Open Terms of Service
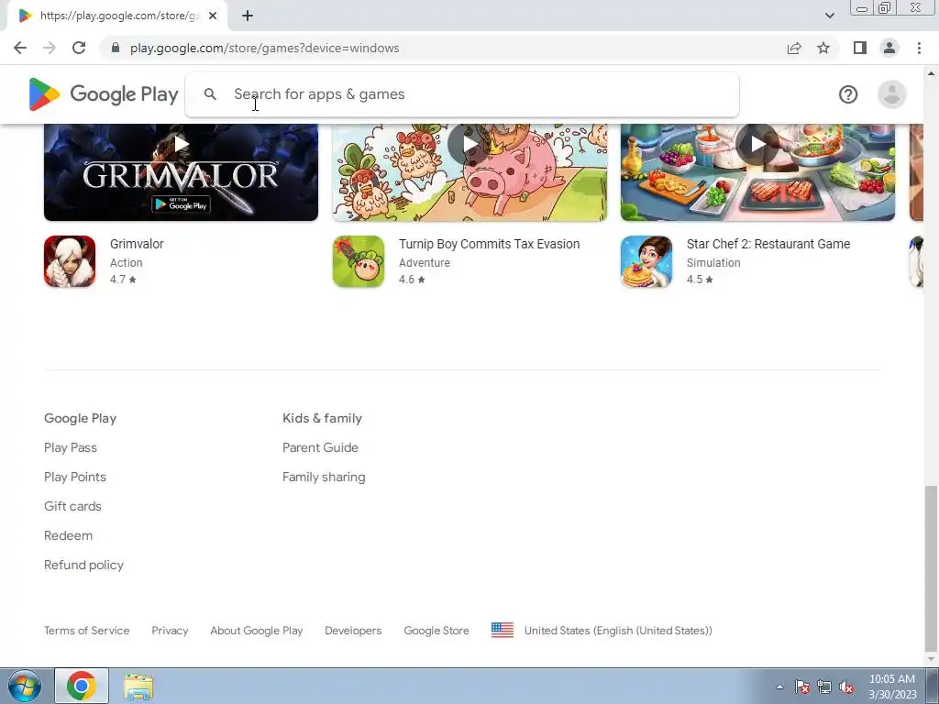Viewport: 939px width, 704px height. click(87, 631)
